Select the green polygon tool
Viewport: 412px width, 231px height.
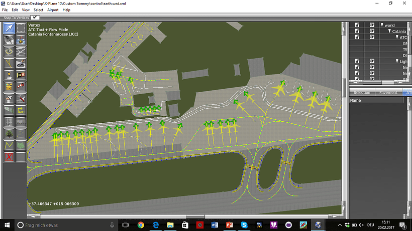pos(21,146)
